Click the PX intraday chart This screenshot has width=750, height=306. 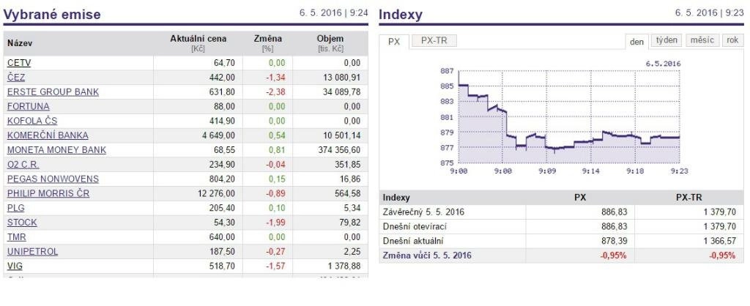[x=568, y=116]
